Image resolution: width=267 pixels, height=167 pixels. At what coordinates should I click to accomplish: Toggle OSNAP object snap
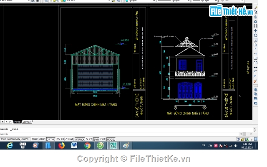tap(70, 139)
